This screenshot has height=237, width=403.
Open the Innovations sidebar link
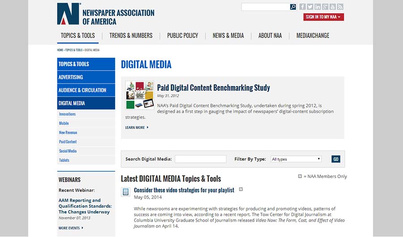[x=67, y=114]
